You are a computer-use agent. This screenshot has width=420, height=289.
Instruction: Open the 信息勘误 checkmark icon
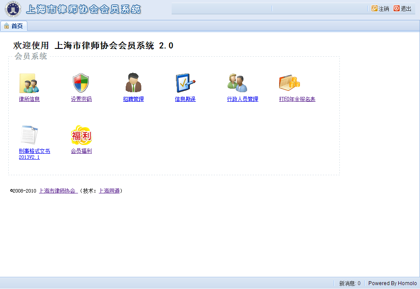[x=185, y=83]
